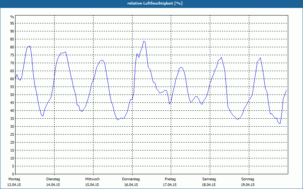Click the '%' unit label on the y-axis
This screenshot has height=189, width=303.
(x=12, y=17)
